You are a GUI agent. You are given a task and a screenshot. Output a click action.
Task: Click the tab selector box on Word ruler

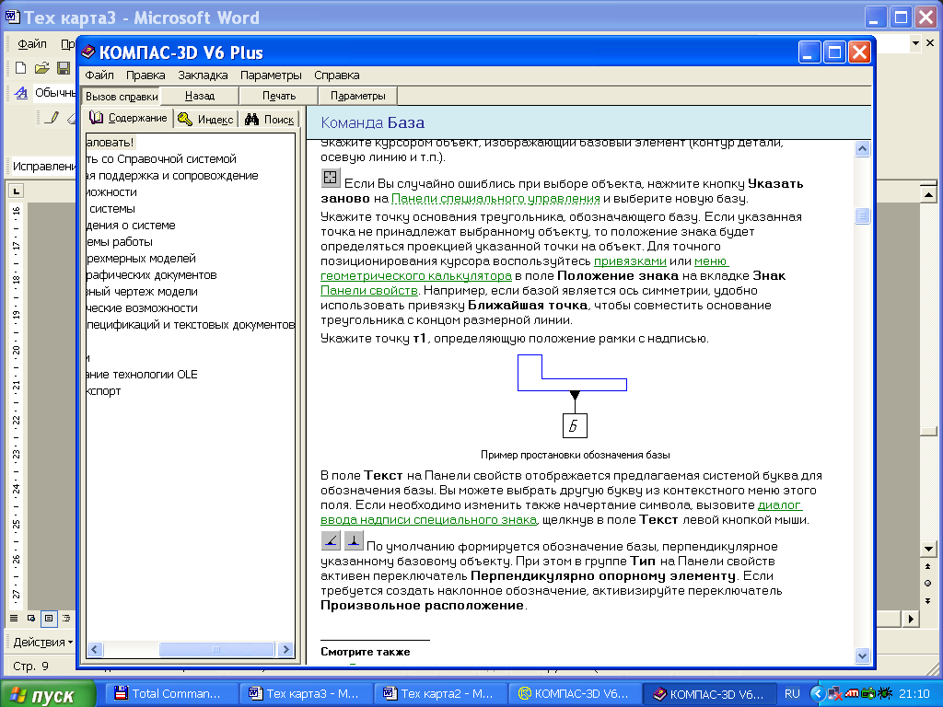17,191
